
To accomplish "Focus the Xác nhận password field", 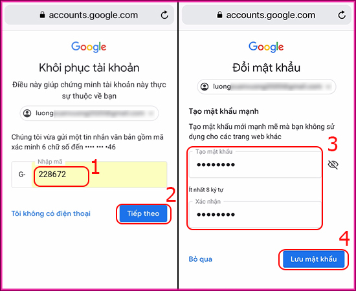I will point(255,215).
